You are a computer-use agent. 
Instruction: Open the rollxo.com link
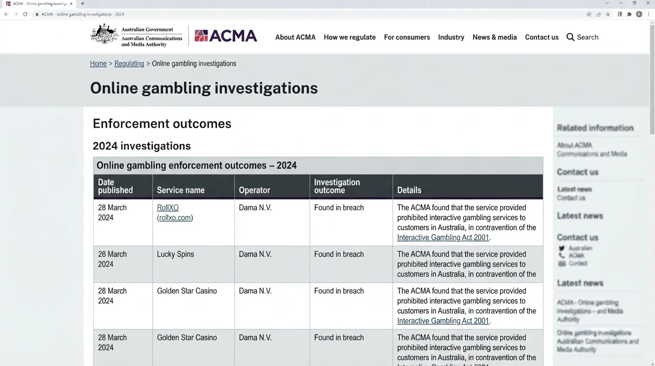(175, 218)
